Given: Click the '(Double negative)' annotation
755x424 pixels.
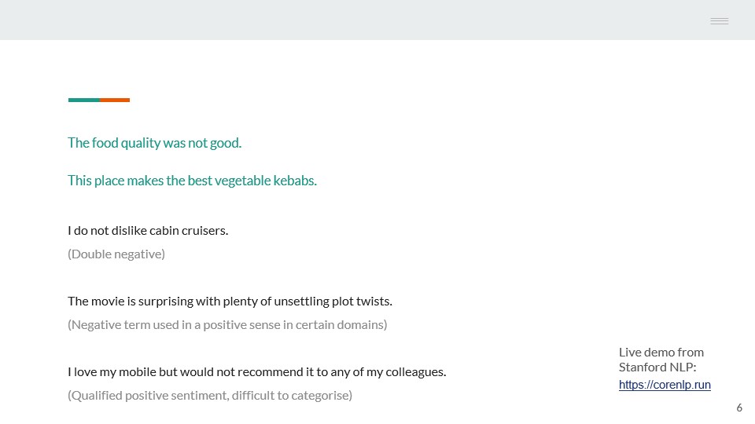Looking at the screenshot, I should click(116, 254).
